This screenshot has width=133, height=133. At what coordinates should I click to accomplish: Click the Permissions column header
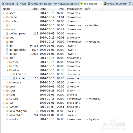tap(75, 9)
